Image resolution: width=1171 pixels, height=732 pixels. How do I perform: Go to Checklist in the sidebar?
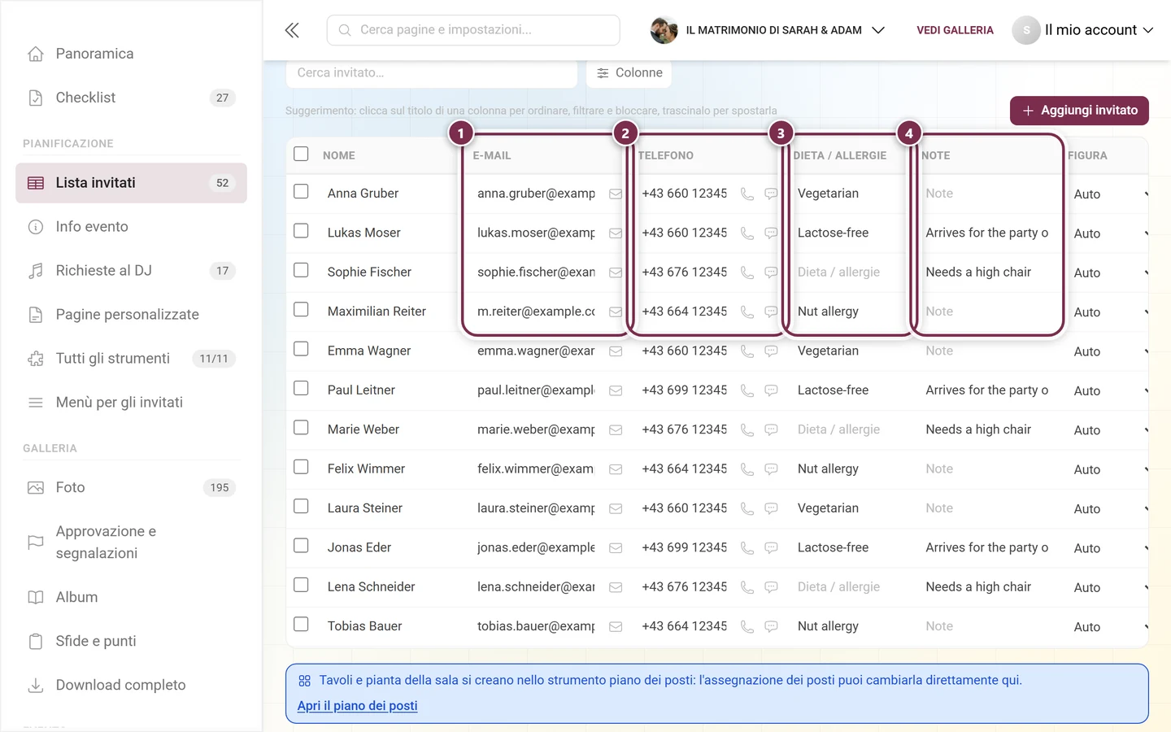click(x=131, y=98)
